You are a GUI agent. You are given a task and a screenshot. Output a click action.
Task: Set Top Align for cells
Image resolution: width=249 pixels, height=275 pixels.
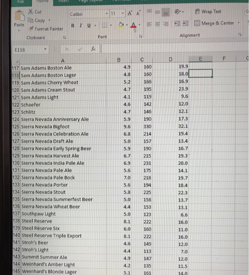pos(149,11)
